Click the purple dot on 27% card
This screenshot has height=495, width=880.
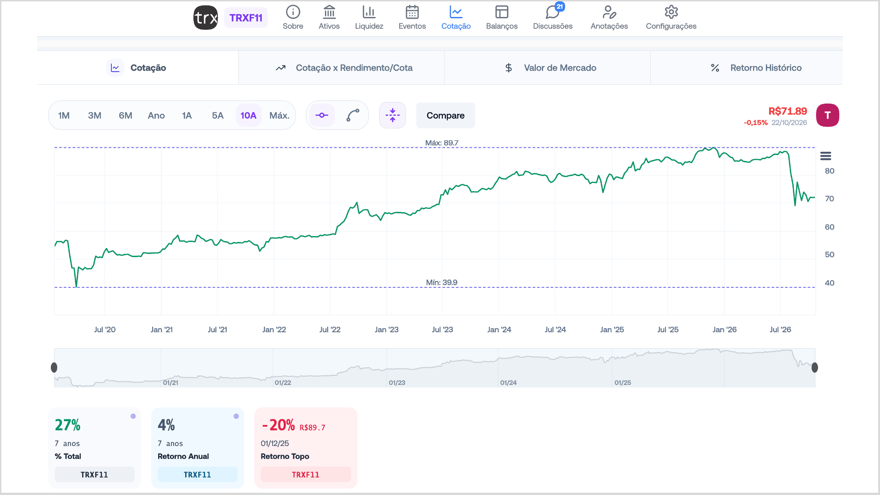click(x=133, y=416)
